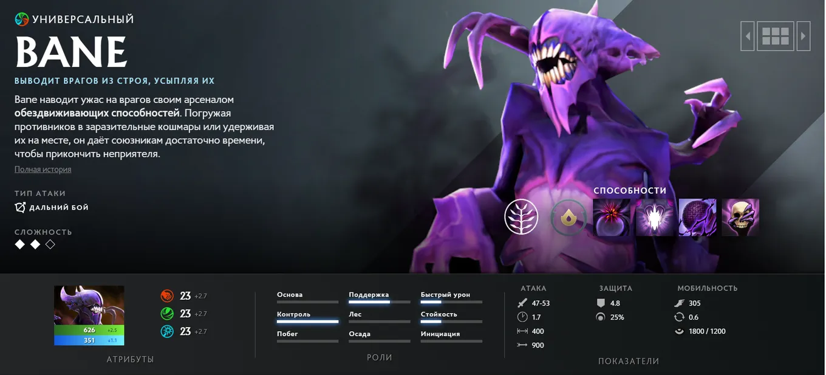Click the Стойкость role label
Screen dimensions: 826x375
point(439,314)
